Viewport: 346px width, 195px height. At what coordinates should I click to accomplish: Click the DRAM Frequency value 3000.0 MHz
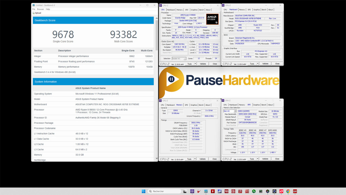click(x=196, y=123)
